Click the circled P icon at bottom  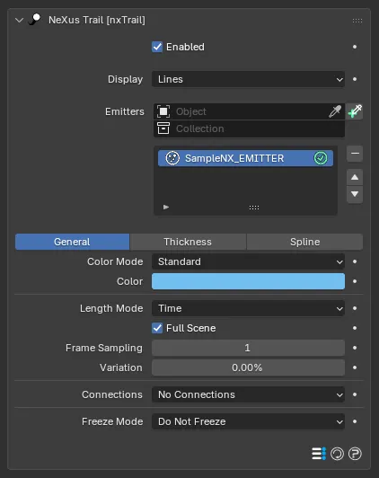tap(355, 454)
